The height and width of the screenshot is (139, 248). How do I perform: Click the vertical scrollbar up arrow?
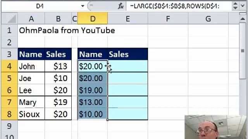(x=243, y=19)
